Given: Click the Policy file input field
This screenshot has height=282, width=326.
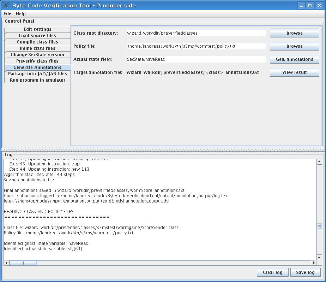Looking at the screenshot, I should tap(196, 46).
